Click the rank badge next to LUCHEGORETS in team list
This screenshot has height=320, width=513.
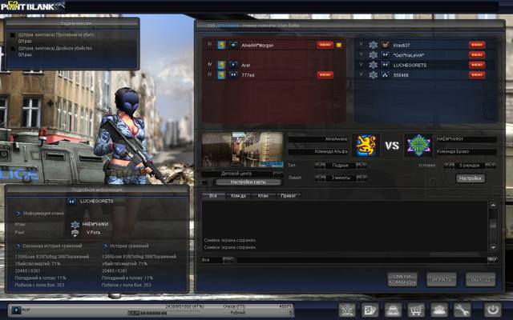click(385, 65)
